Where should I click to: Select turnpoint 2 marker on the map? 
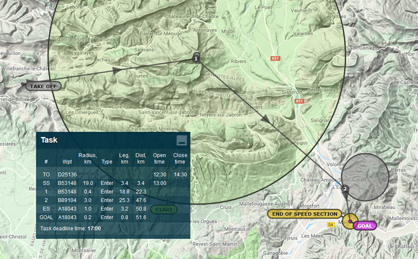[x=345, y=188]
